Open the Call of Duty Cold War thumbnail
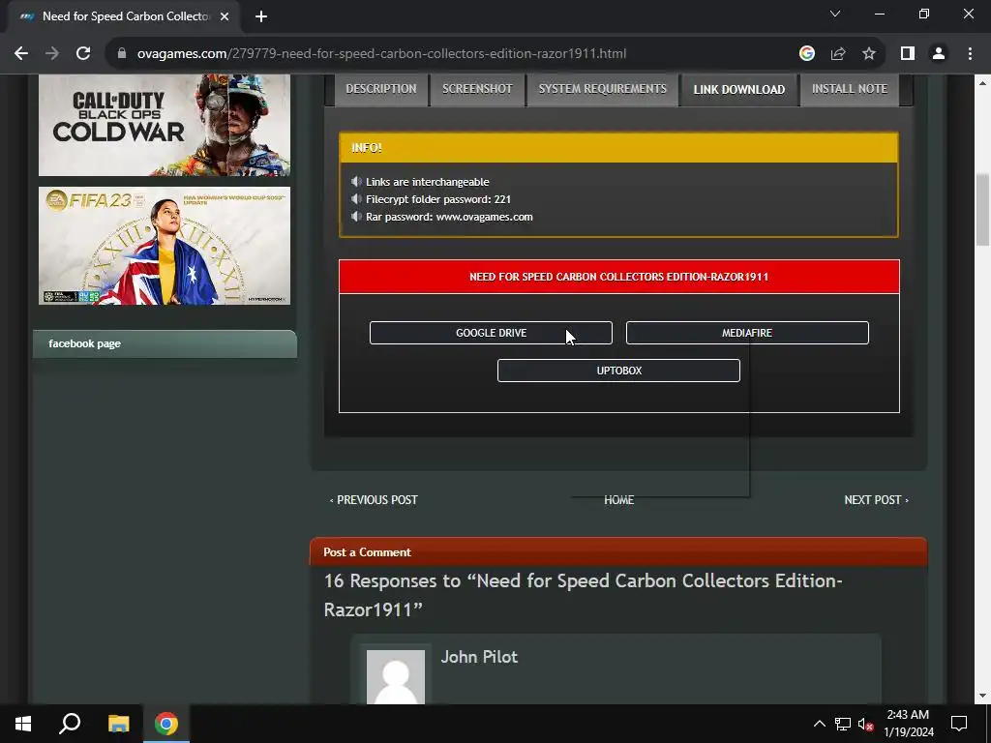Viewport: 991px width, 743px height. tap(165, 125)
